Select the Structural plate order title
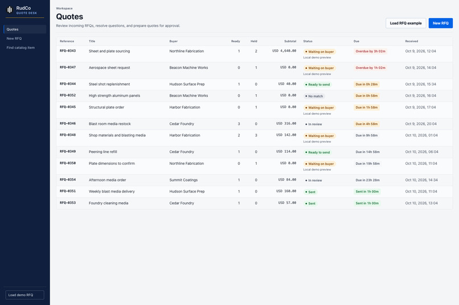The height and width of the screenshot is (305, 459). 106,107
